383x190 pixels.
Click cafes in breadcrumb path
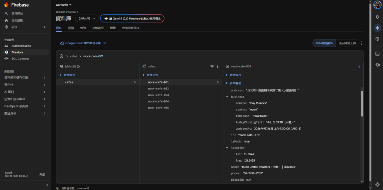[x=74, y=56]
